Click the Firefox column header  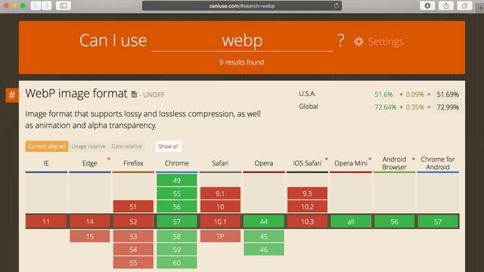coord(133,163)
